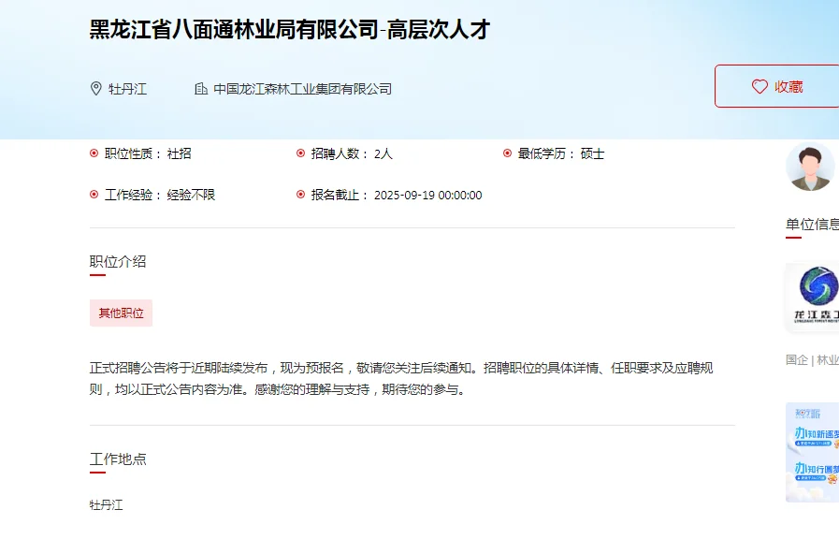Click the 收藏 favorite button
This screenshot has height=539, width=839.
777,86
